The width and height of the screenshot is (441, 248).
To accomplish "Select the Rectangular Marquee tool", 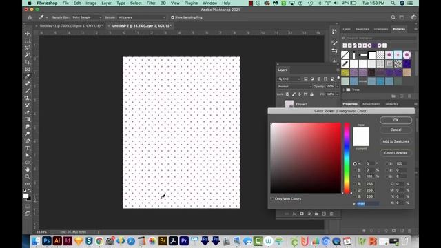I will (x=28, y=41).
